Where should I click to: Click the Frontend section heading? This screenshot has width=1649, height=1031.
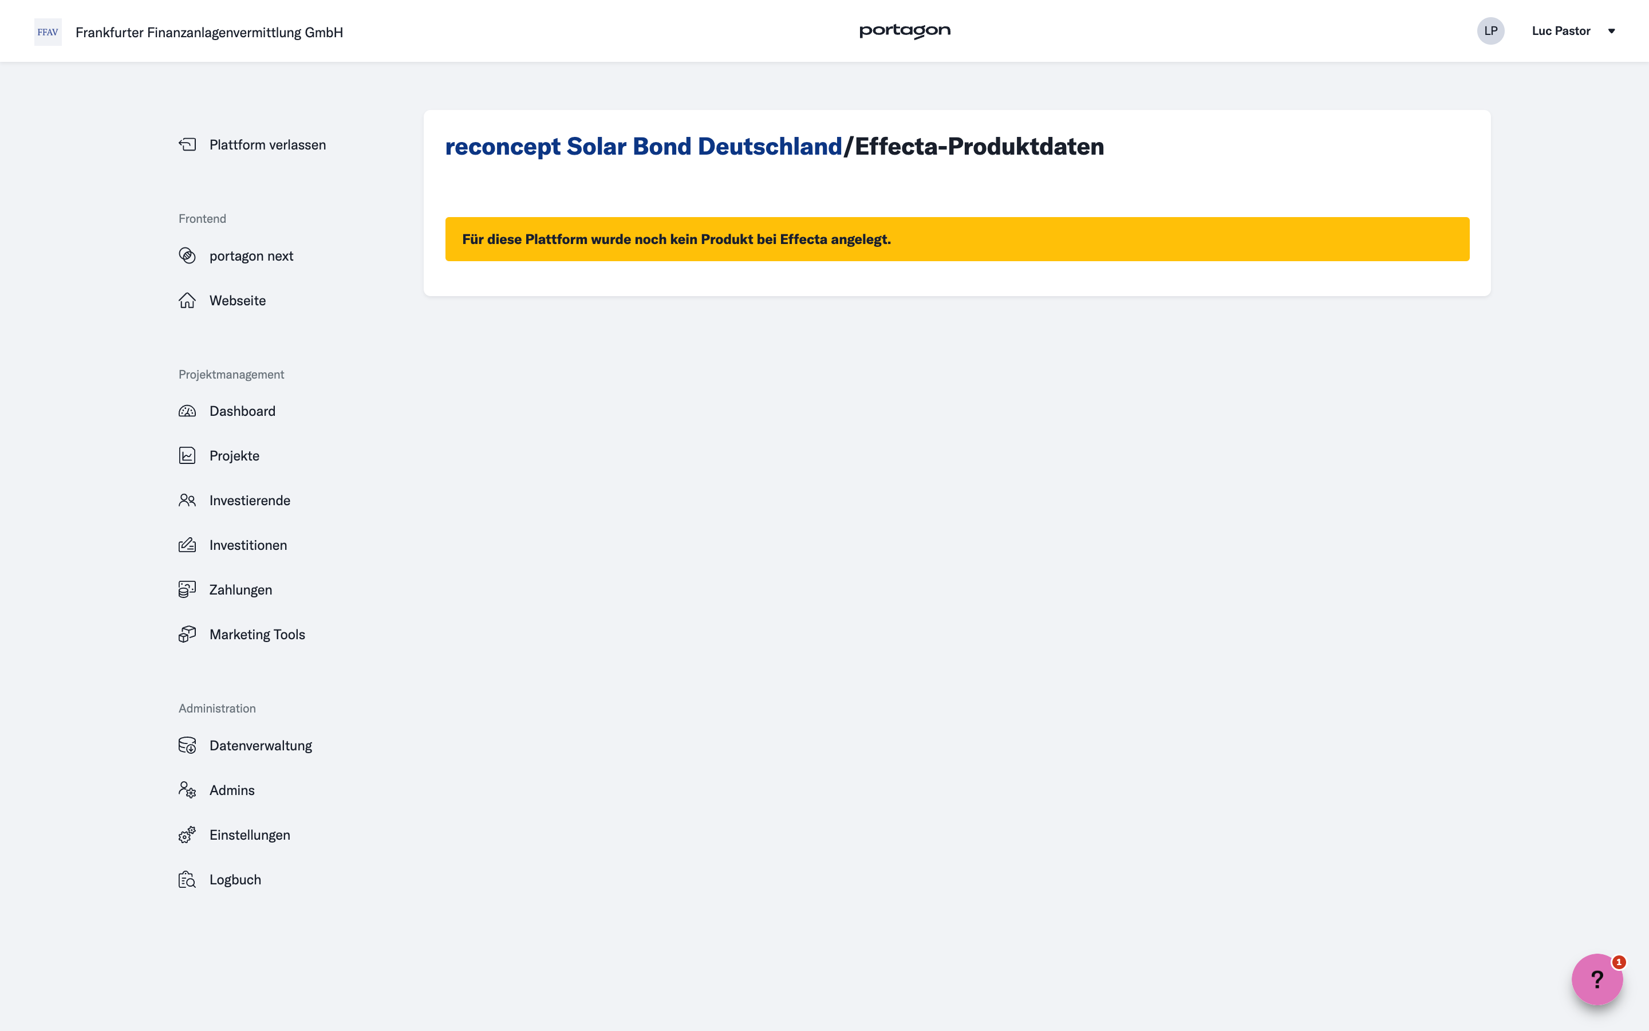coord(202,219)
